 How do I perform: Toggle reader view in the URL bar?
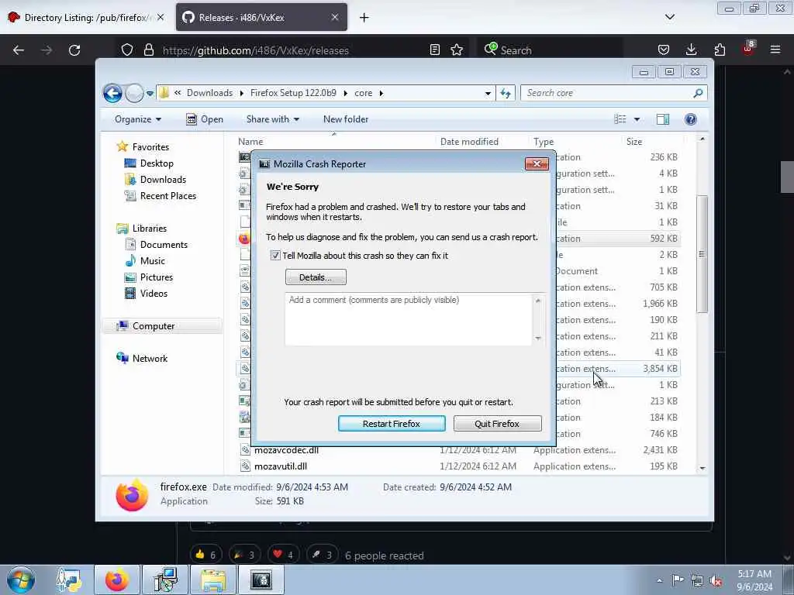434,50
